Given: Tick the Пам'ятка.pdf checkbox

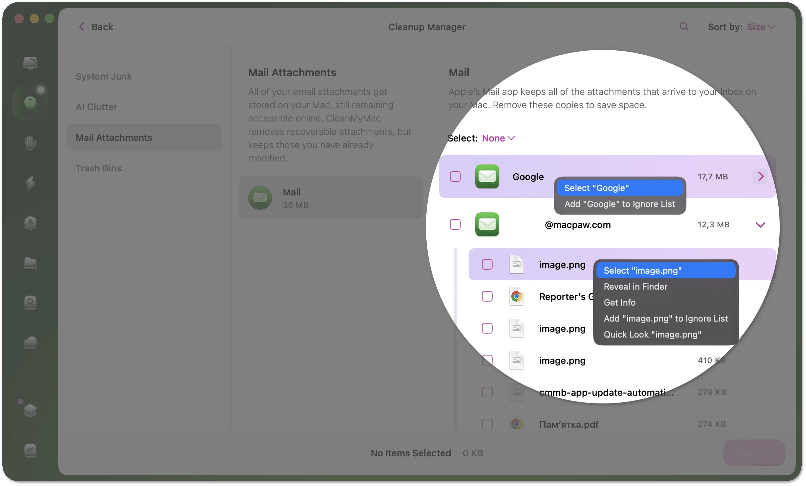Looking at the screenshot, I should point(487,424).
